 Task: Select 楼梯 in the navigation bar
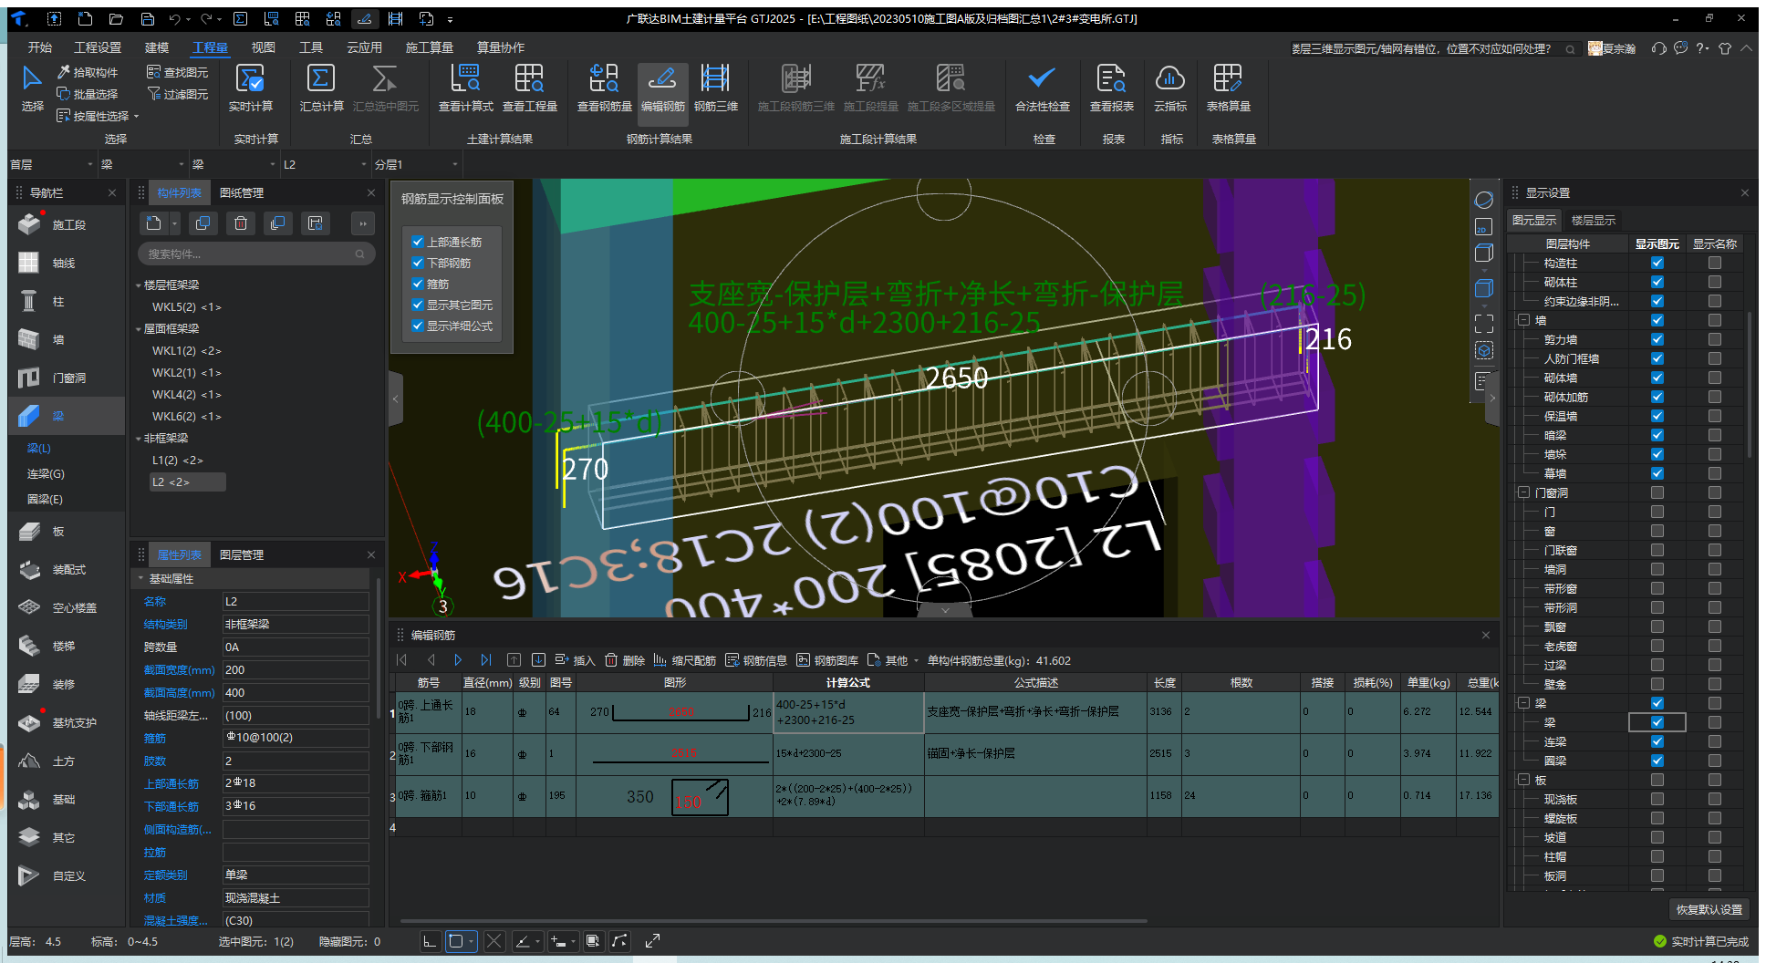pos(63,646)
